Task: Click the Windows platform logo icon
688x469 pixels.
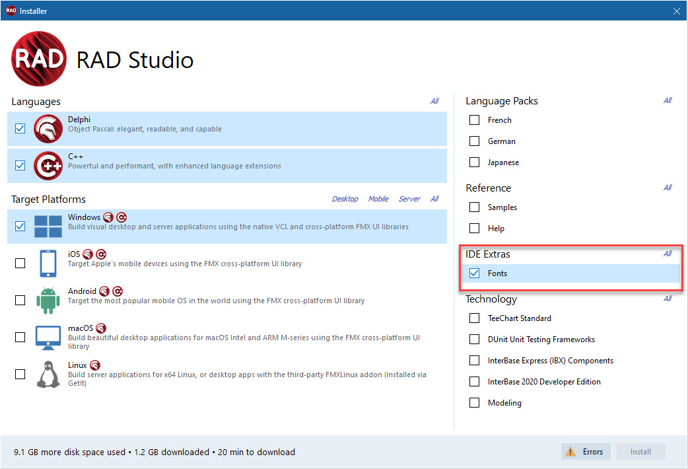Action: (x=48, y=227)
